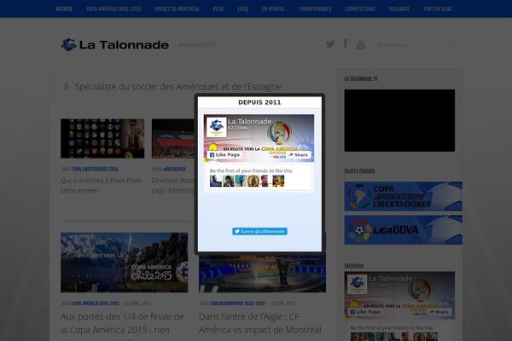Viewport: 512px width, 341px height.
Task: Click La Talonnade page name in popup
Action: (250, 121)
